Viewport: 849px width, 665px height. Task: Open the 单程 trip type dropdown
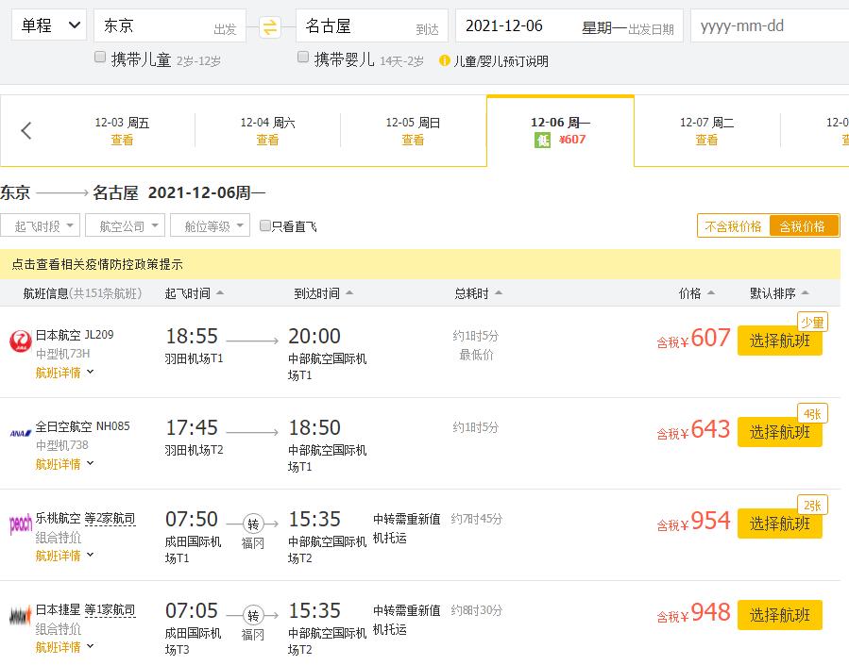pyautogui.click(x=49, y=25)
